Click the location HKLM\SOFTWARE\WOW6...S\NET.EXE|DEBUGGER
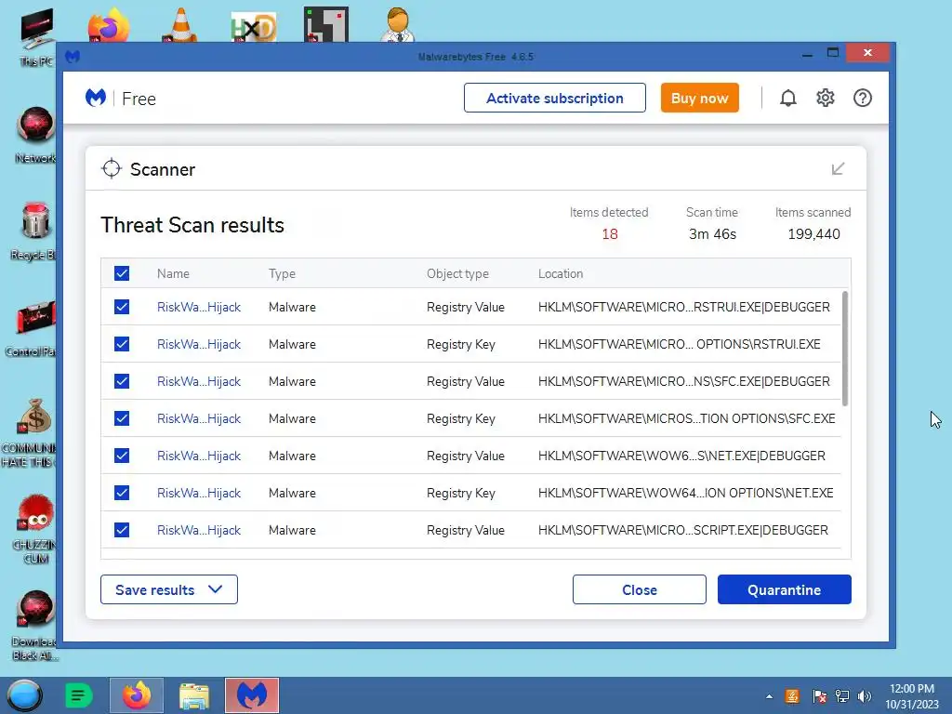The image size is (952, 714). (x=681, y=456)
